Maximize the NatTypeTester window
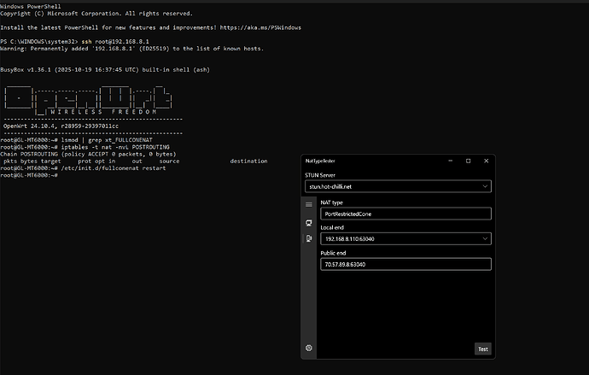The width and height of the screenshot is (589, 375). point(469,161)
